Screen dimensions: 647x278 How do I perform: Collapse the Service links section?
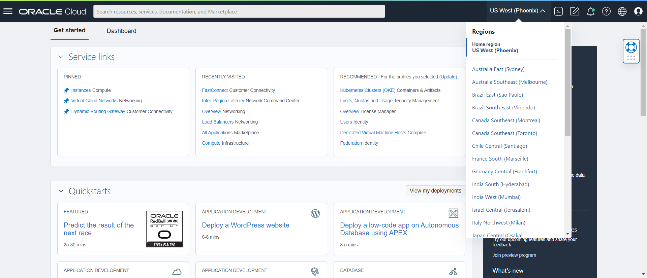click(x=61, y=57)
